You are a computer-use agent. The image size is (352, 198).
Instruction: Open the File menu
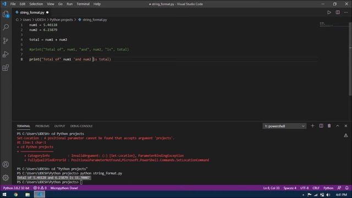tap(13, 4)
